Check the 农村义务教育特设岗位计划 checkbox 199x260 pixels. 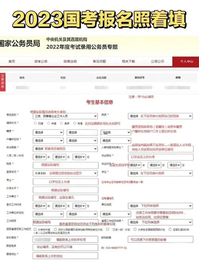[x=55, y=229]
